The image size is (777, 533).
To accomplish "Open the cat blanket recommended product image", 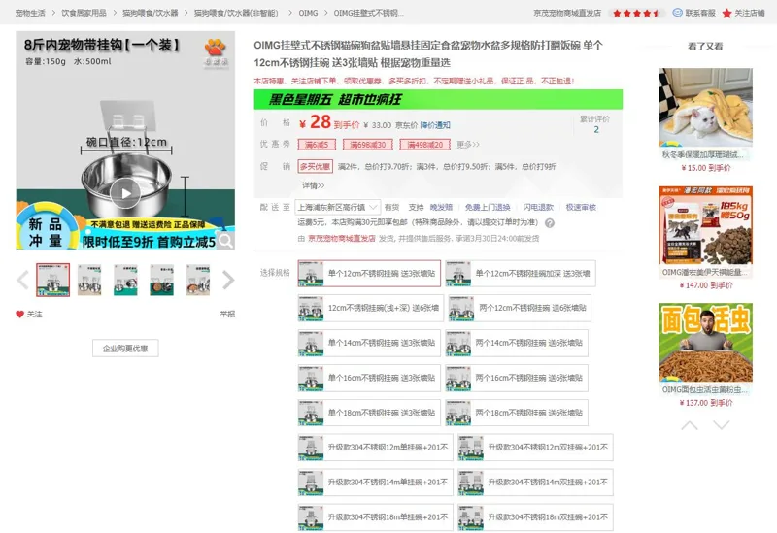I will pos(706,107).
